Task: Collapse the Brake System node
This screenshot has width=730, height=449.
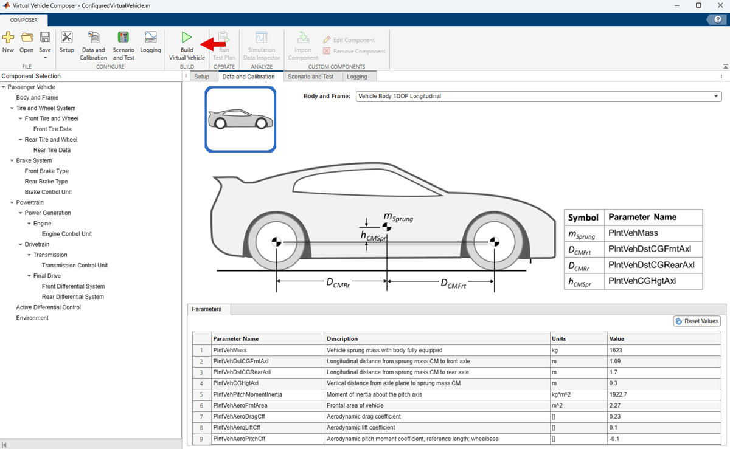Action: pyautogui.click(x=12, y=160)
